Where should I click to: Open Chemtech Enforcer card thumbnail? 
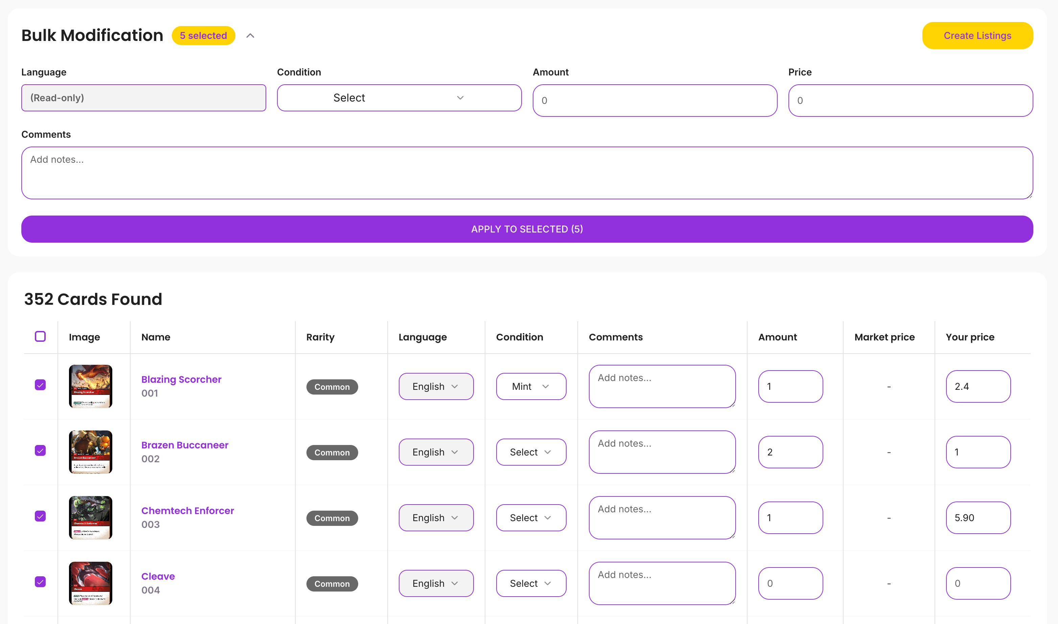[90, 518]
